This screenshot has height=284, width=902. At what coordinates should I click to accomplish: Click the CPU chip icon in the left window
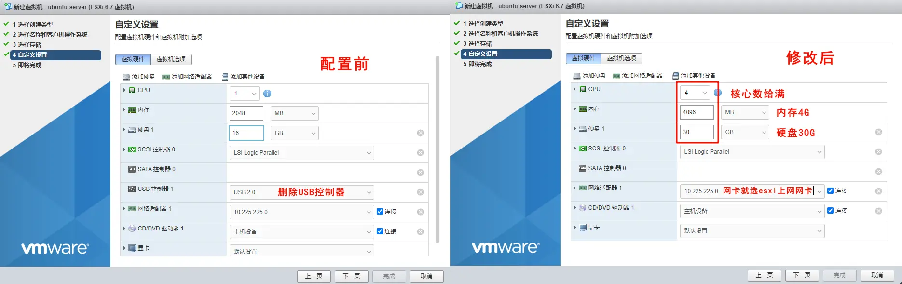click(132, 90)
